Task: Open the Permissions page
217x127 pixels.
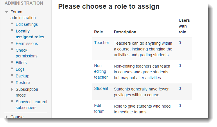Action: [x=27, y=43]
